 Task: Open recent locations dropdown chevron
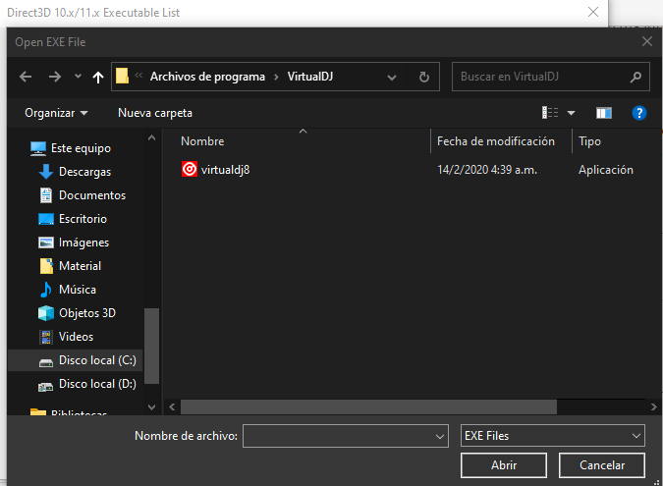tap(78, 77)
